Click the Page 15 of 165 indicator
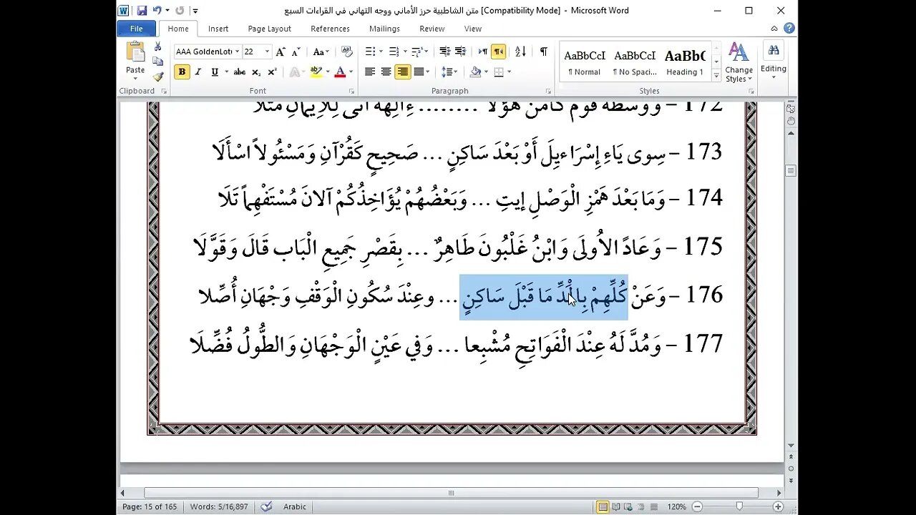Screen dimensions: 916x515 pos(150,506)
